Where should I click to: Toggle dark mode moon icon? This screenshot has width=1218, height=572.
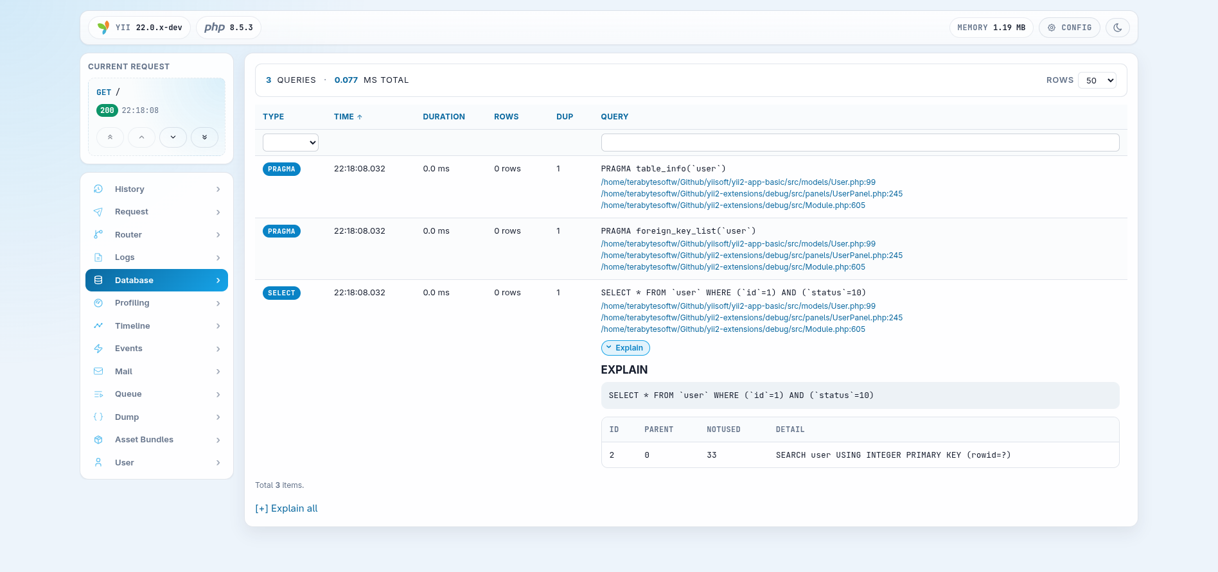[x=1118, y=28]
